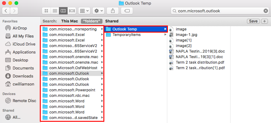The width and height of the screenshot is (271, 123).
Task: Select the Outlook Temp folder in column
Action: (x=136, y=29)
